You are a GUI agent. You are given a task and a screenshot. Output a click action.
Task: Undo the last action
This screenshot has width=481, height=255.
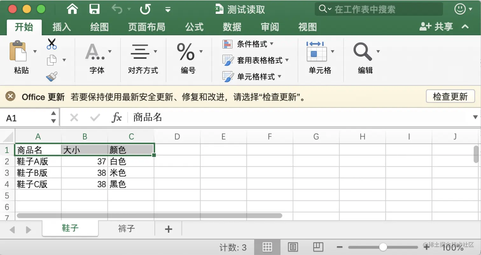coord(117,9)
